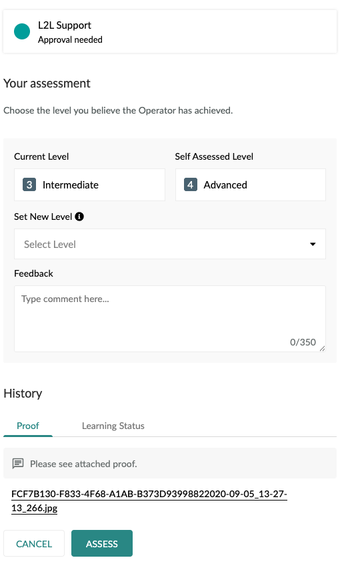Click the teal circle status icon
The image size is (340, 562).
(x=22, y=31)
